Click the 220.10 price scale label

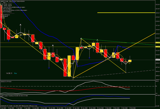tap(158, 13)
